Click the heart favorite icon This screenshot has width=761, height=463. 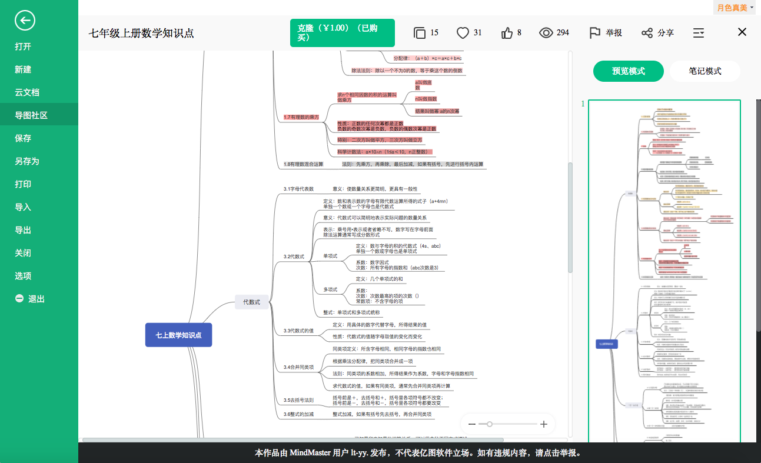point(463,33)
